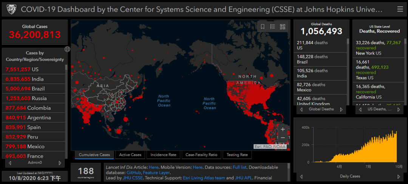The width and height of the screenshot is (408, 184).
Task: Select Mexico 799,188 cases row
Action: coord(34,146)
